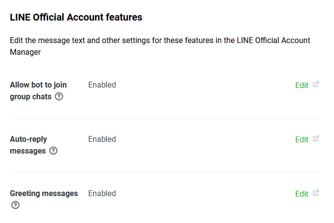Click the 'Greeting messages' label
334x223 pixels.
coord(44,194)
